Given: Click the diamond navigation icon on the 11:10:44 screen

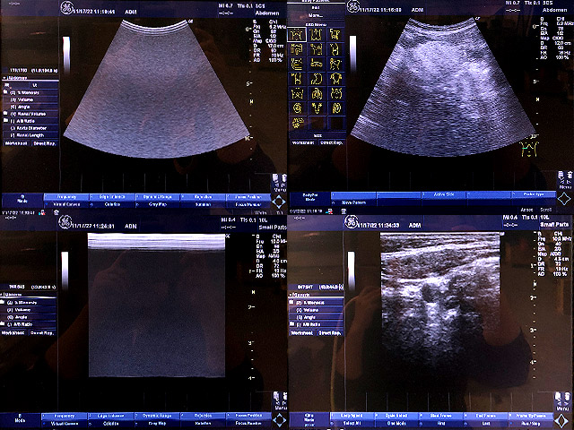Looking at the screenshot, I should (x=279, y=202).
